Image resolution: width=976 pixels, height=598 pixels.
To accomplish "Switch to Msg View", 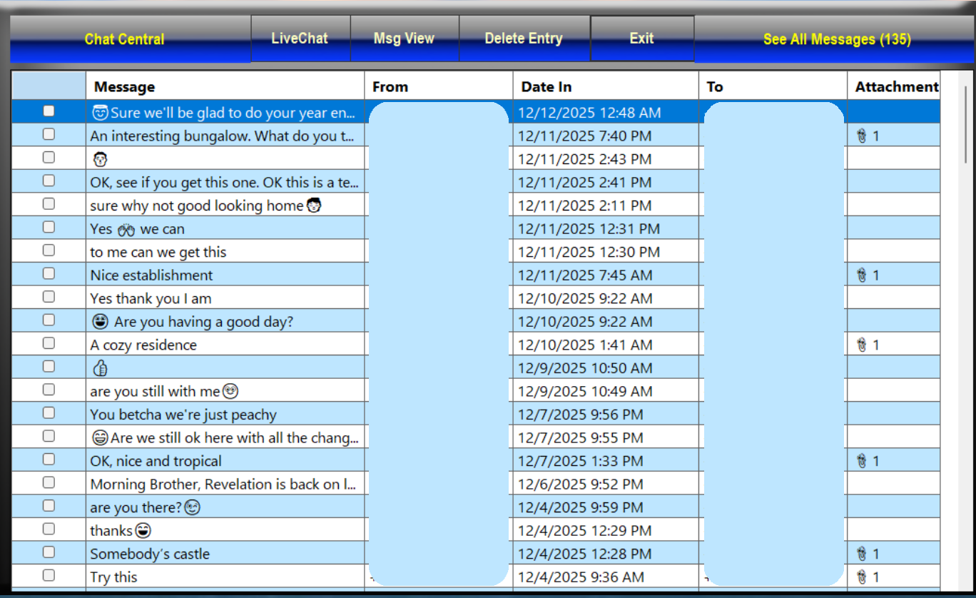I will pyautogui.click(x=404, y=39).
